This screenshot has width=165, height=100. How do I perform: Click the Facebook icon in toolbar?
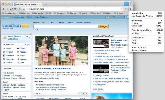(x=126, y=9)
